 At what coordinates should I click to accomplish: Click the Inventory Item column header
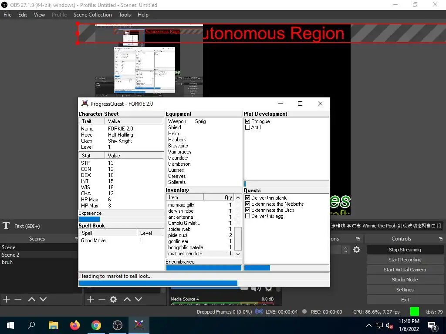pyautogui.click(x=185, y=197)
